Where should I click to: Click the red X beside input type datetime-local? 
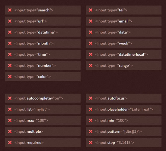point(91,54)
